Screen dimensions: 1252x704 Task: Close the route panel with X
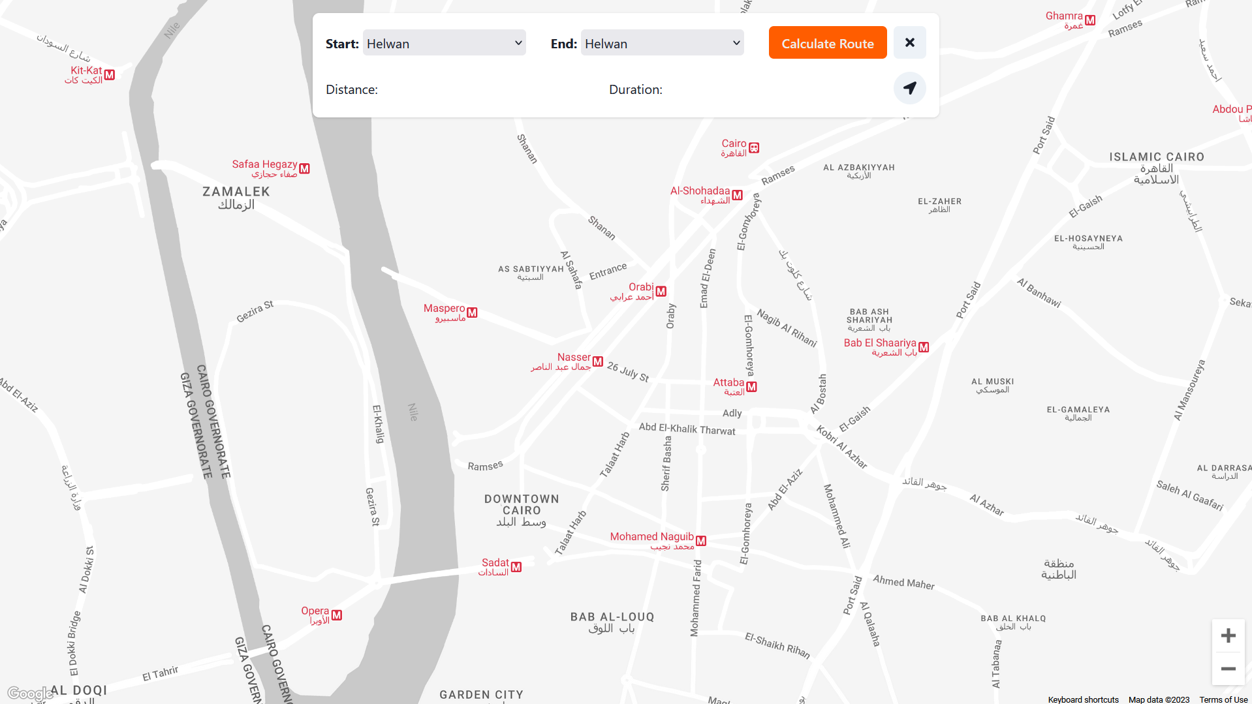(909, 42)
